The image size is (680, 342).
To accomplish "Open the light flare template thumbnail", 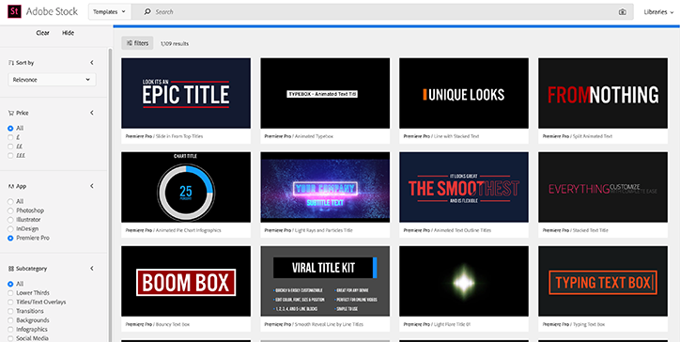I will [x=464, y=281].
